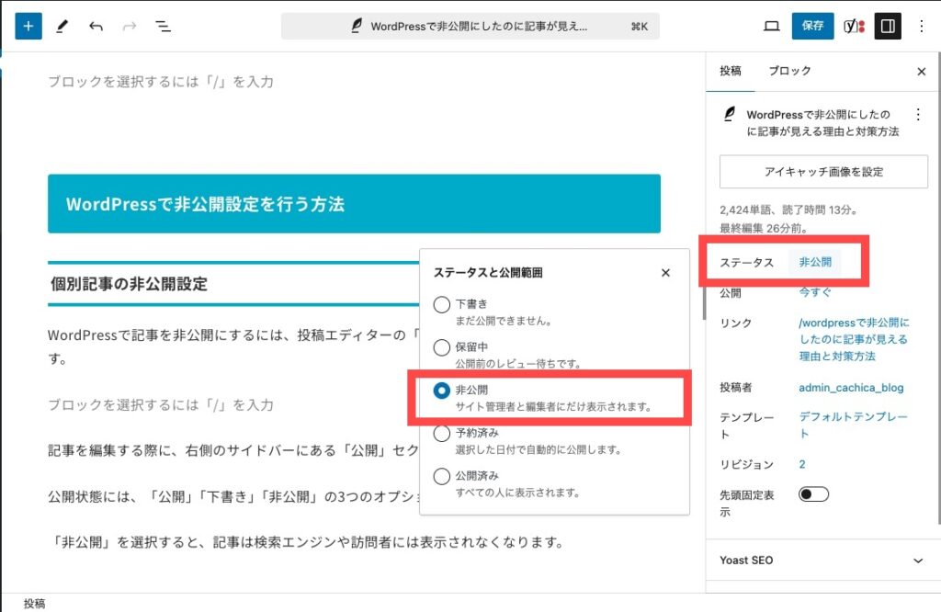Click アイキャッチ画像を設定 button
941x612 pixels.
[x=823, y=172]
